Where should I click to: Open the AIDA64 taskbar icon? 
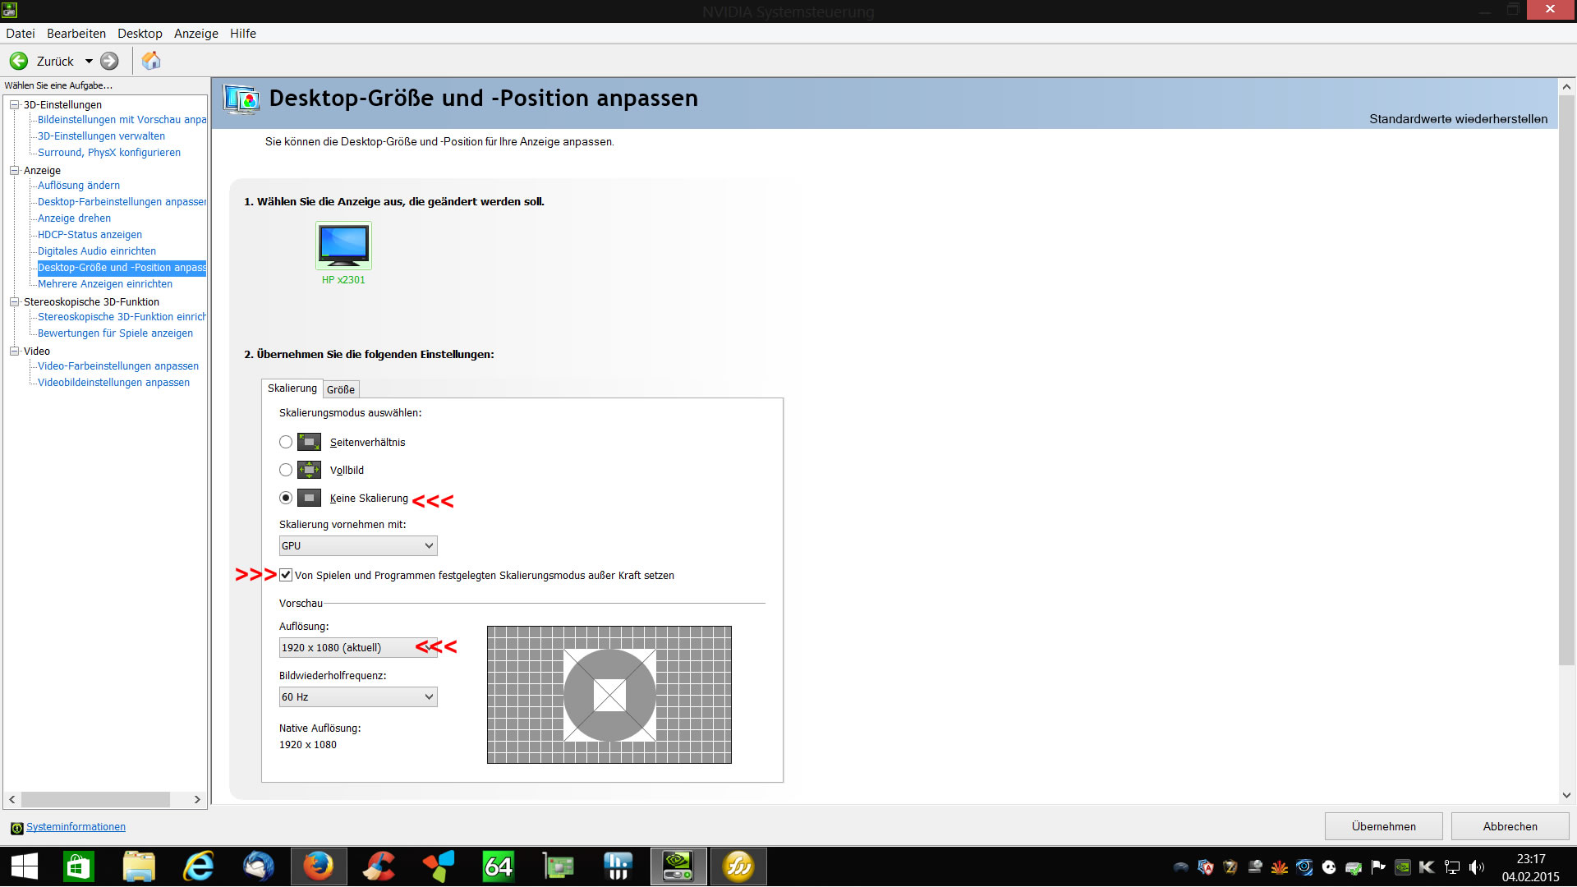499,866
